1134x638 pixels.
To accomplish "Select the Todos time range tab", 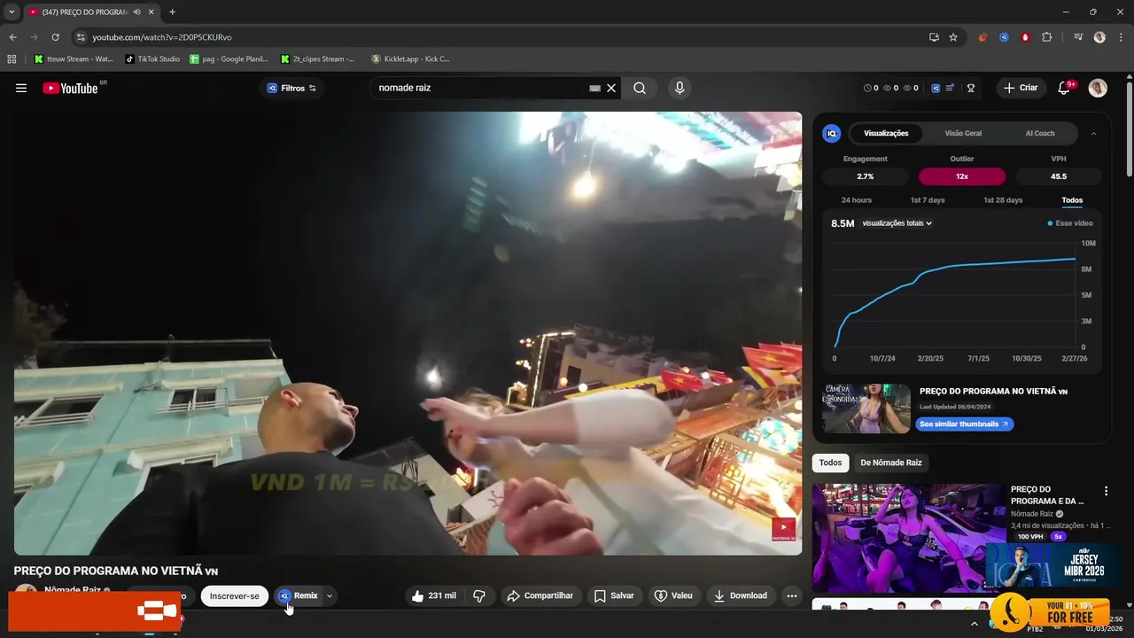I will [x=1072, y=200].
